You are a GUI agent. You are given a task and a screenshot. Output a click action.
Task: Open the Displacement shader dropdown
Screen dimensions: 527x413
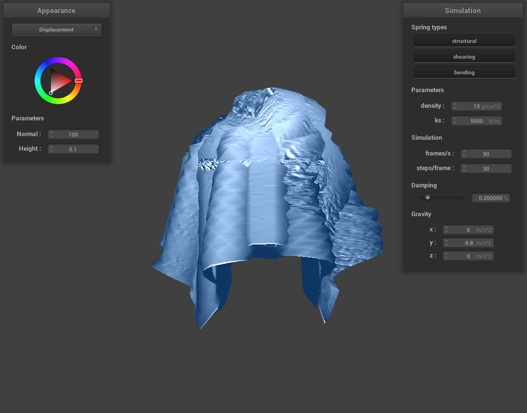click(57, 29)
